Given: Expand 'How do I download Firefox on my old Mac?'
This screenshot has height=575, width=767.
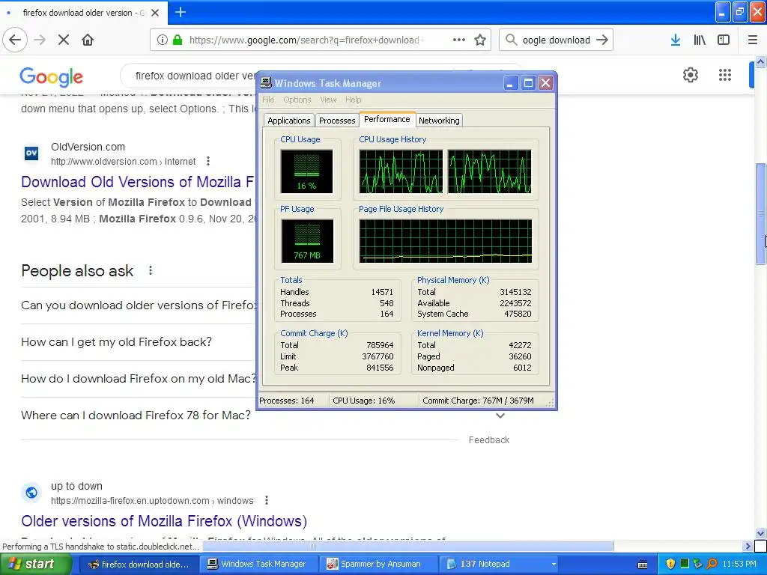Looking at the screenshot, I should 139,378.
